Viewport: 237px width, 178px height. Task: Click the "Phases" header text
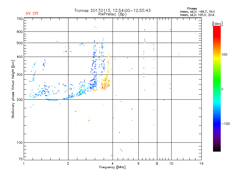pyautogui.click(x=192, y=9)
